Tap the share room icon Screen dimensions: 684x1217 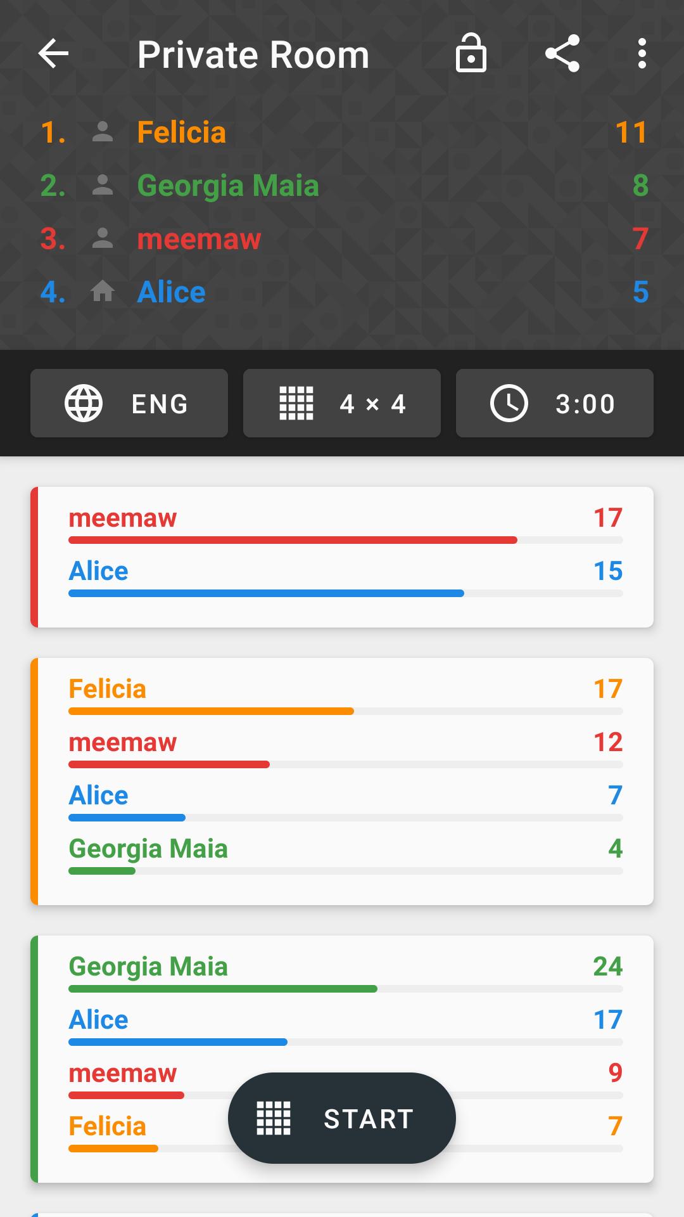tap(562, 54)
